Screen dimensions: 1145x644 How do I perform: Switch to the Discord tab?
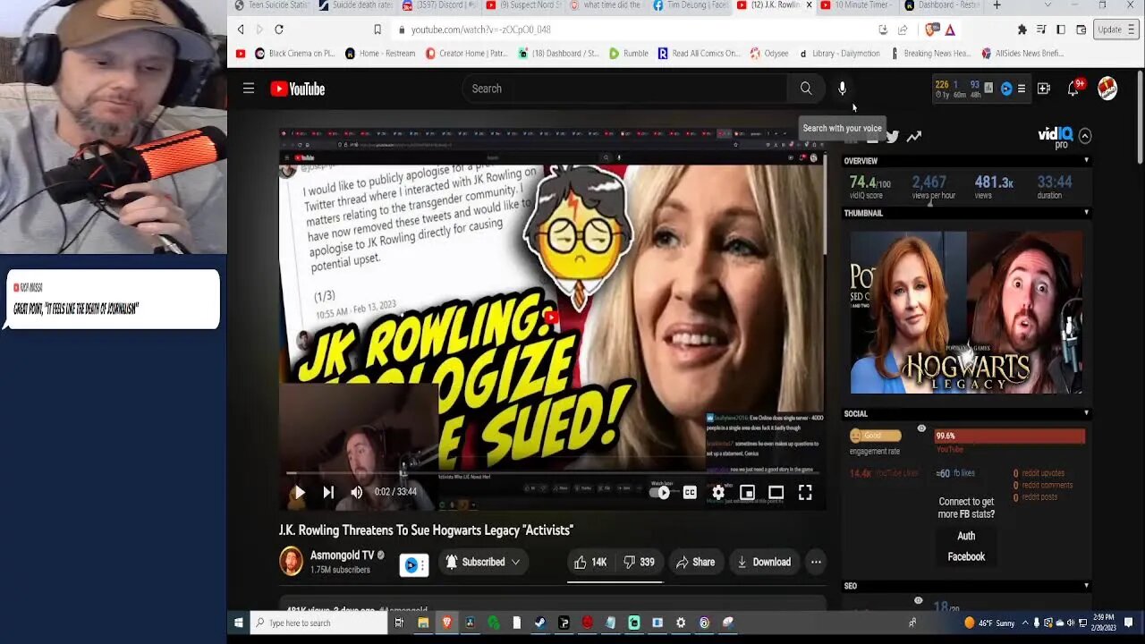tap(438, 5)
